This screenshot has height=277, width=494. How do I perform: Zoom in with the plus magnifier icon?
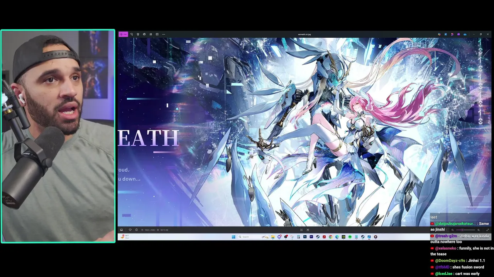tap(479, 230)
